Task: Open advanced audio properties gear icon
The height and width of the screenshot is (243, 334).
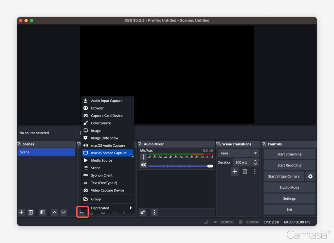Action: pos(143,212)
